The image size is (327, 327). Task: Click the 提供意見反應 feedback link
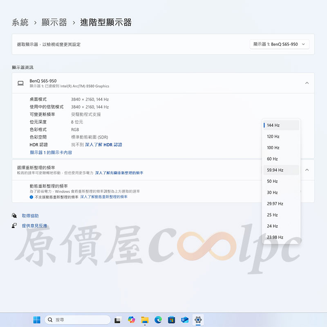(34, 226)
